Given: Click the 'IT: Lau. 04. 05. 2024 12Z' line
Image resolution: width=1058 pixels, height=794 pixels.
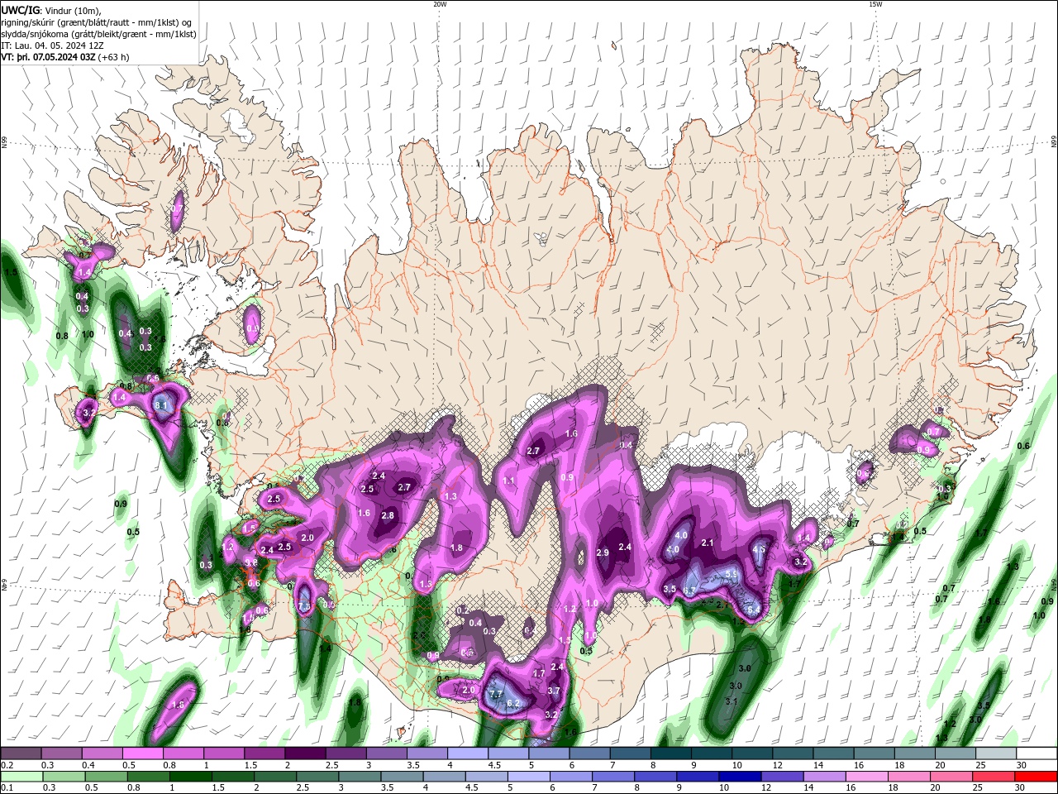Looking at the screenshot, I should coord(52,45).
